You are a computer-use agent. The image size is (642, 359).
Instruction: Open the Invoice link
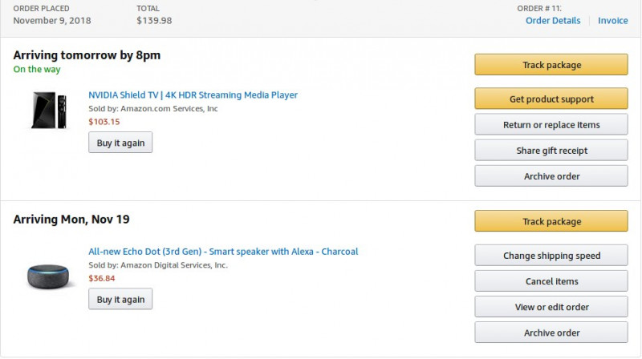(x=612, y=21)
